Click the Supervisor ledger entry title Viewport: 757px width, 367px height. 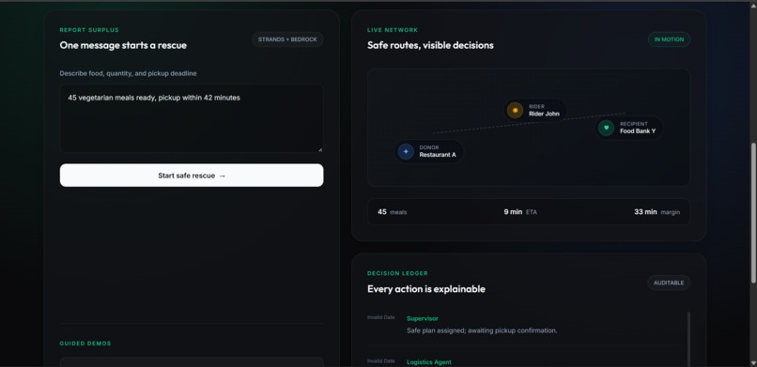point(423,319)
